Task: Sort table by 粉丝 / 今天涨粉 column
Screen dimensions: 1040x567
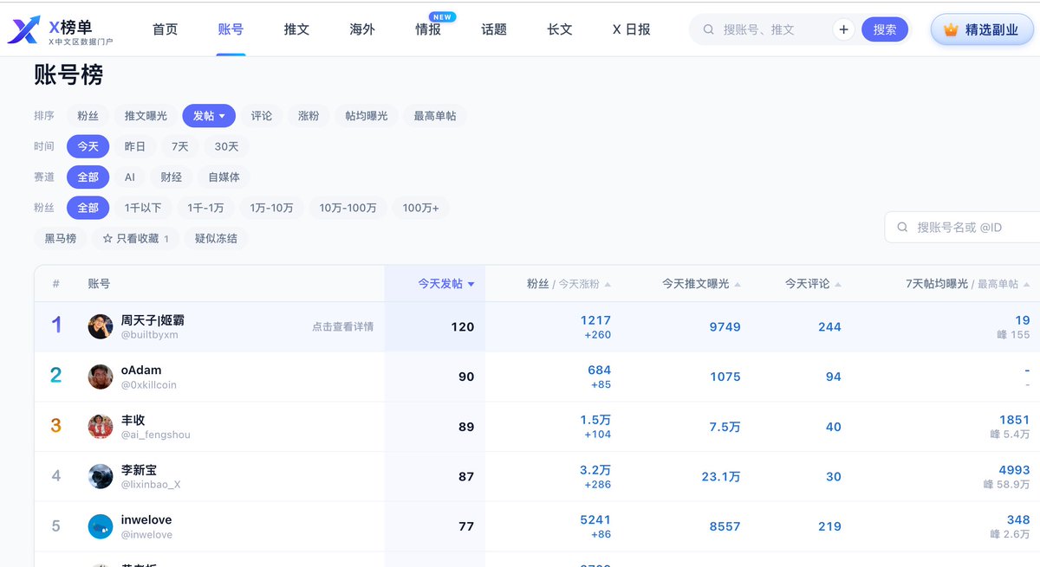Action: pyautogui.click(x=569, y=284)
